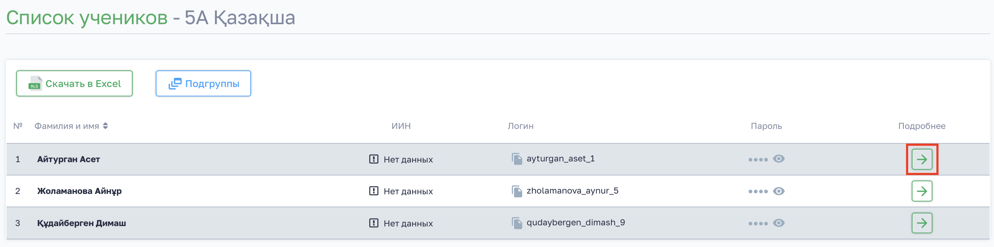
Task: Select student name Жоламанова Айнұр
Action: 79,191
